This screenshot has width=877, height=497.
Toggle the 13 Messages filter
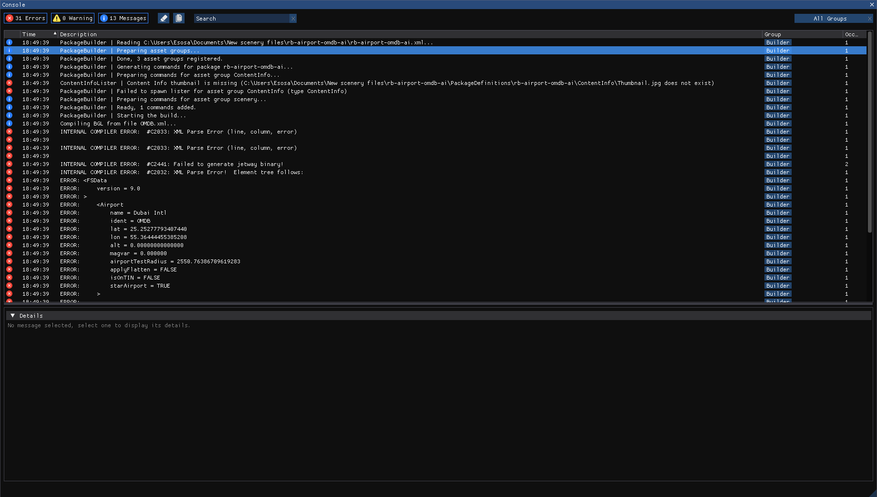coord(123,18)
